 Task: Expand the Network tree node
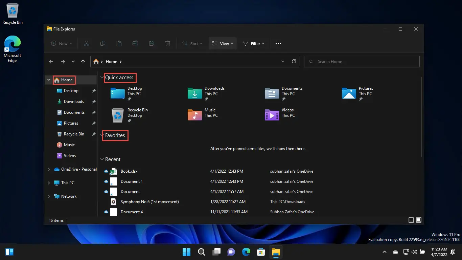click(x=49, y=196)
